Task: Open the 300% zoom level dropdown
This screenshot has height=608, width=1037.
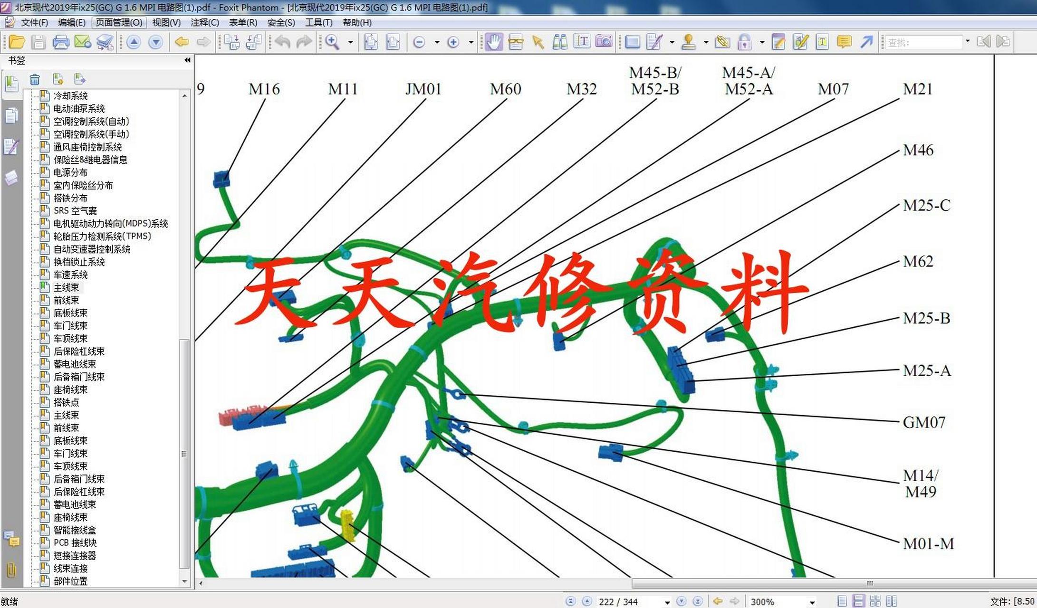Action: click(x=812, y=602)
